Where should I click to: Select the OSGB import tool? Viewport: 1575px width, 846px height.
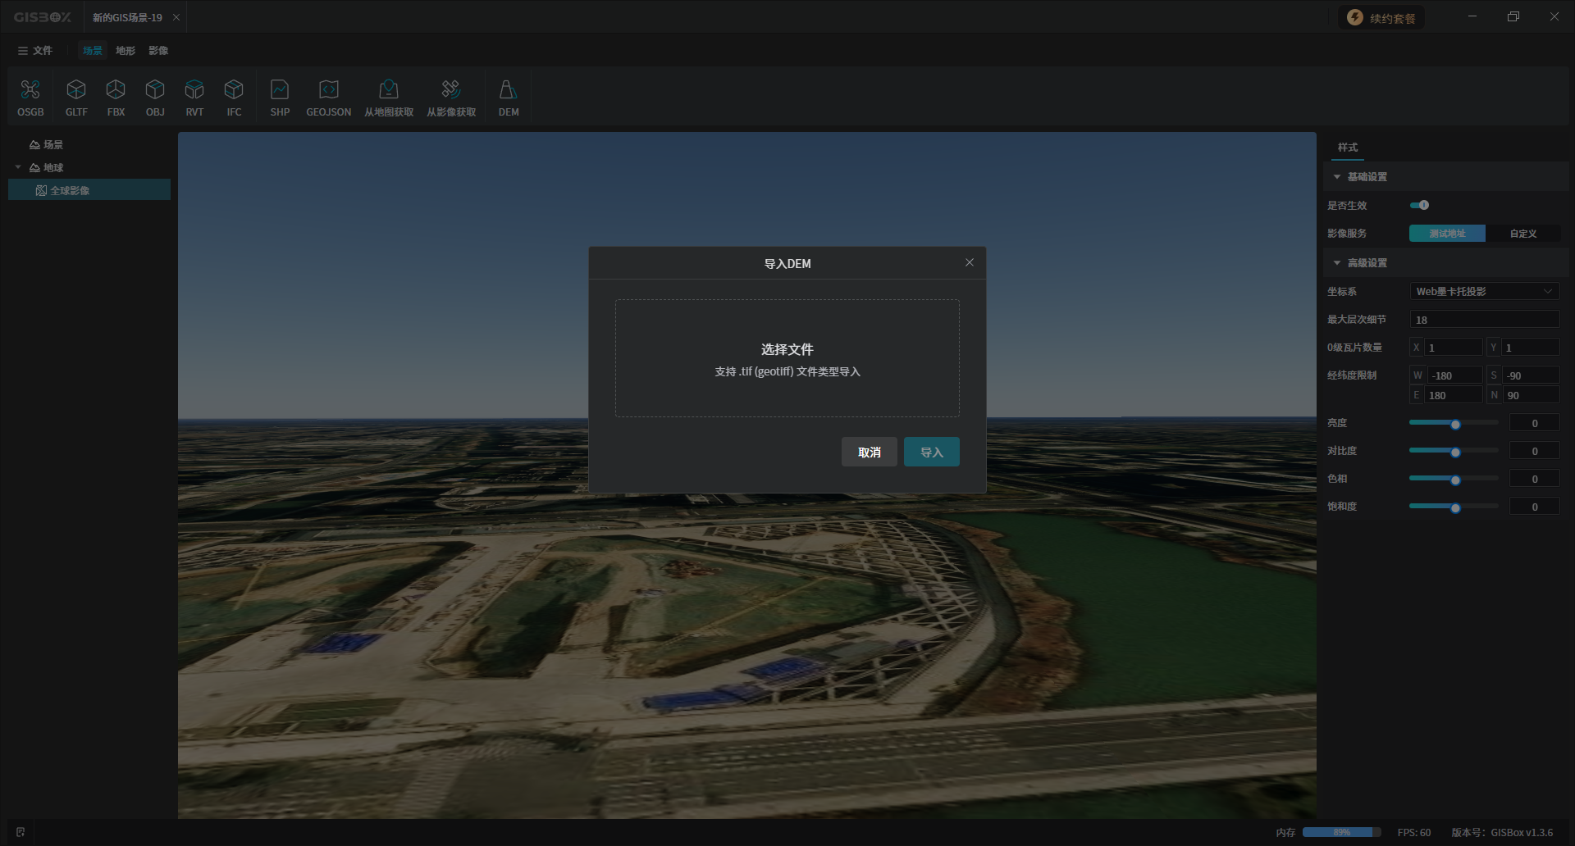pos(30,98)
